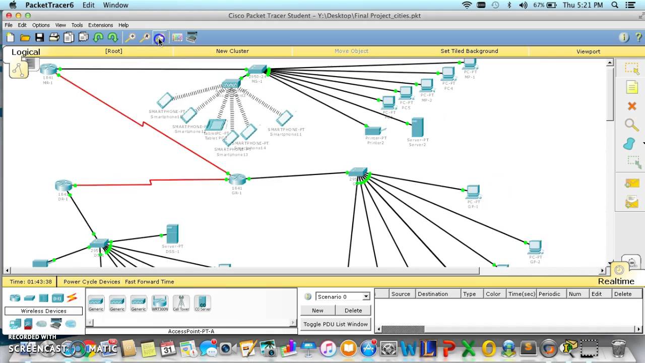Click Fast Forward Time

150,282
